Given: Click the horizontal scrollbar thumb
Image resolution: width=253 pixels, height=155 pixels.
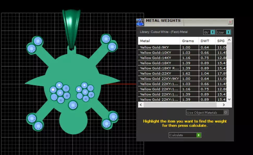Looking at the screenshot, I should click(180, 105).
